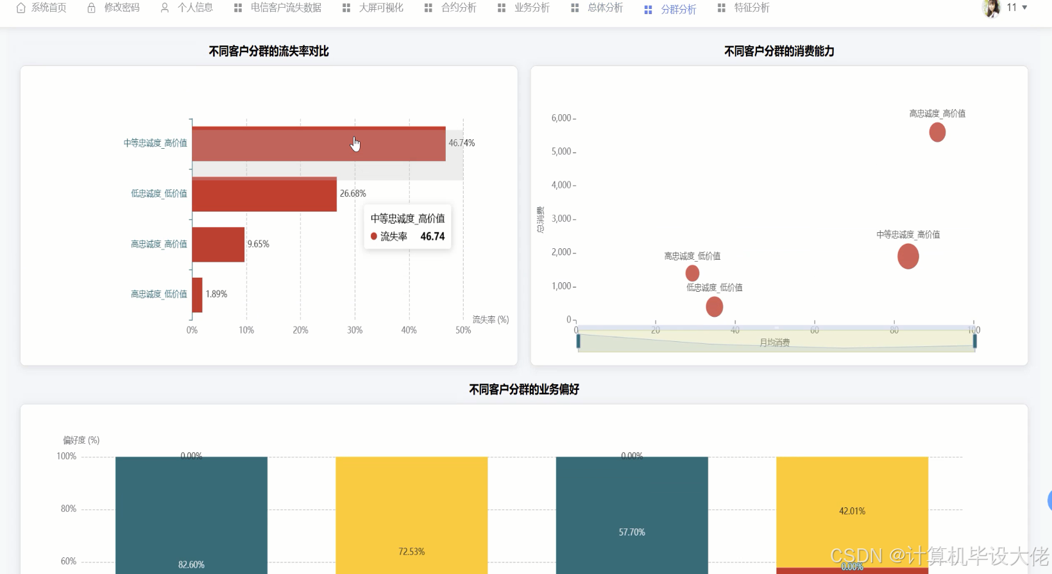This screenshot has width=1052, height=574.
Task: Click grid icon beside 总体分析
Action: [x=575, y=8]
